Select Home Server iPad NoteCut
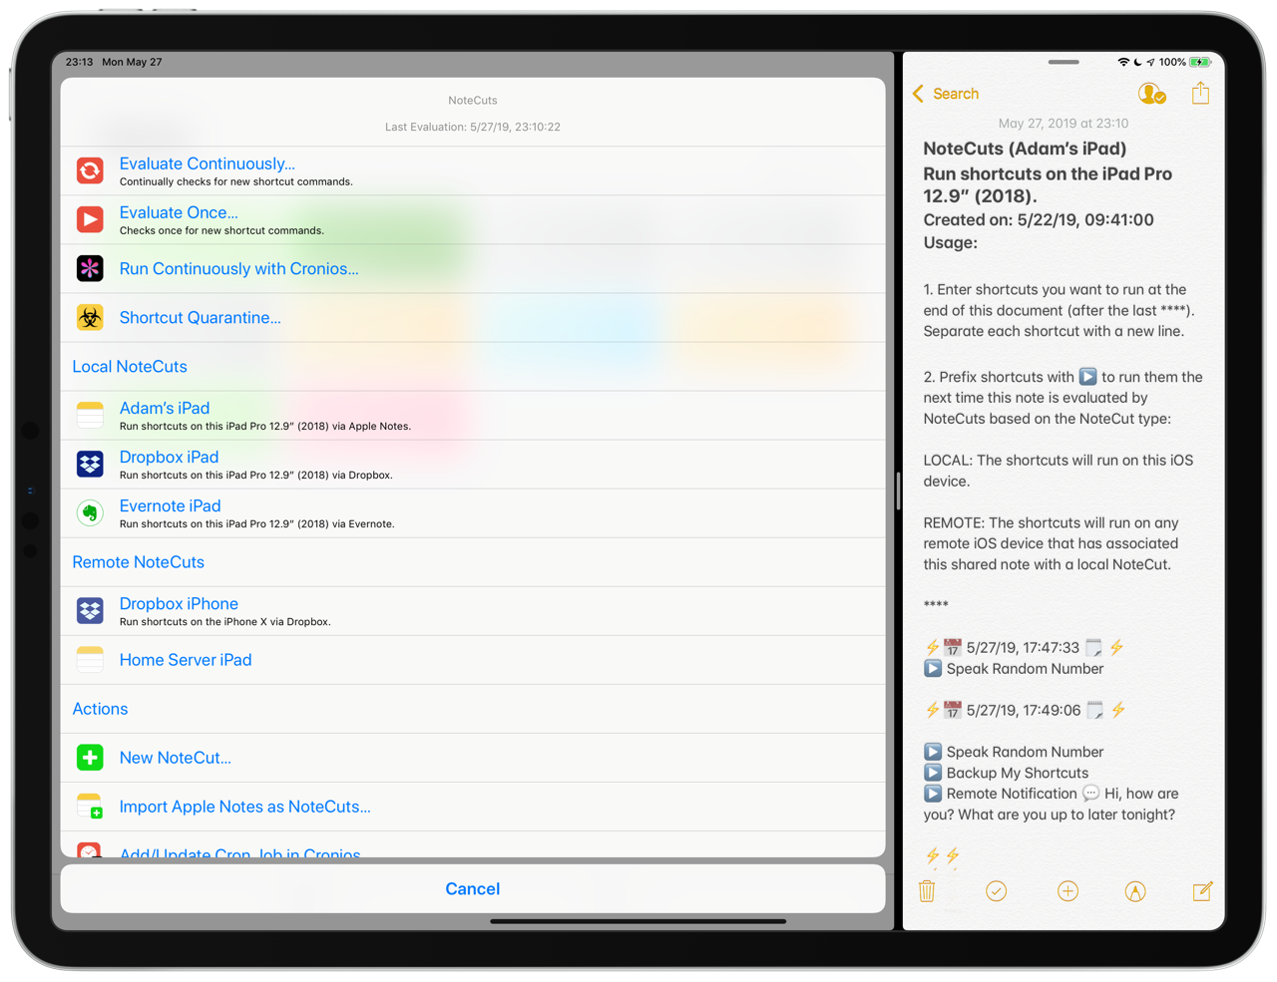This screenshot has width=1277, height=982. (473, 659)
